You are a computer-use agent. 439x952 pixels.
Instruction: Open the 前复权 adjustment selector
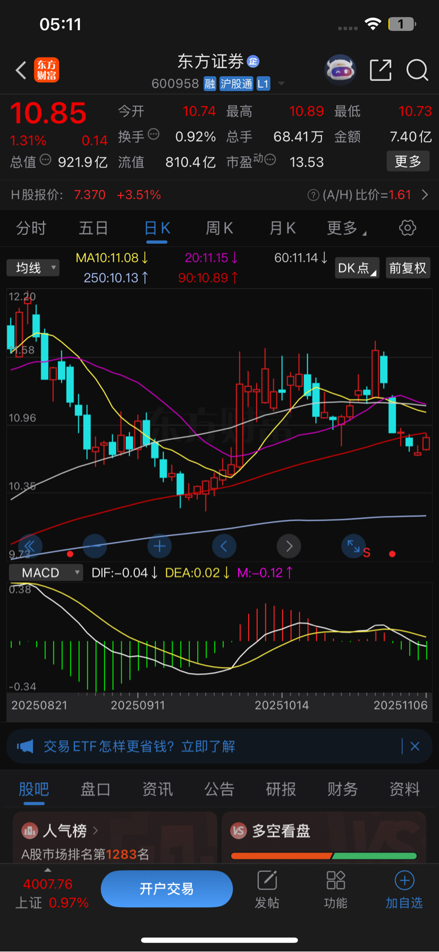408,268
